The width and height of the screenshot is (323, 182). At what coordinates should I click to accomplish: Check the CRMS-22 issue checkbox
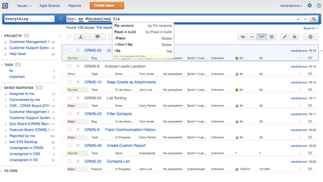[x=70, y=161]
